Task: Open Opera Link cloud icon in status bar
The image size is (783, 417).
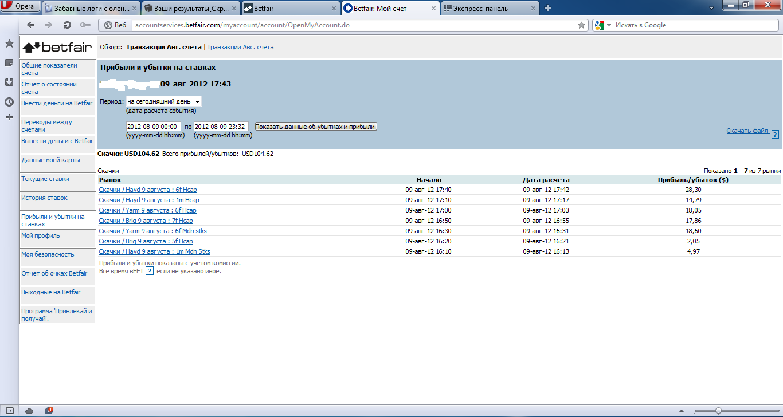Action: 29,411
